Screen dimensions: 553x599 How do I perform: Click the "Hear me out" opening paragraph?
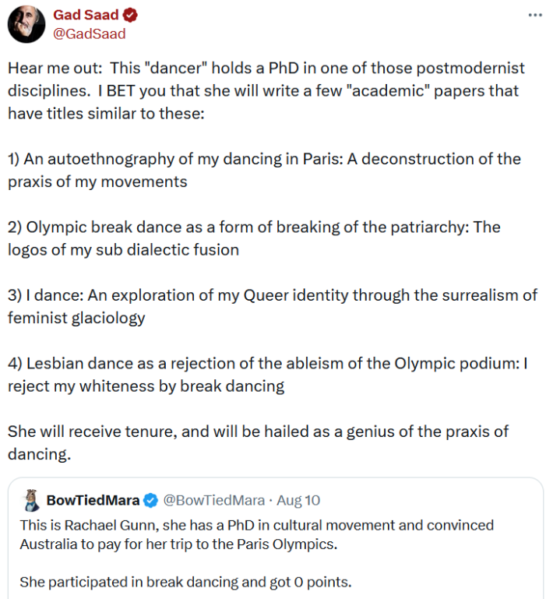click(x=265, y=90)
